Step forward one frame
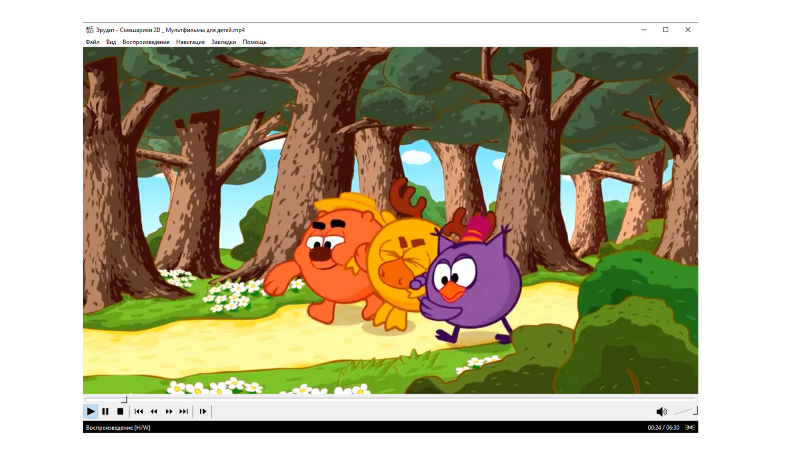This screenshot has width=808, height=455. click(202, 411)
